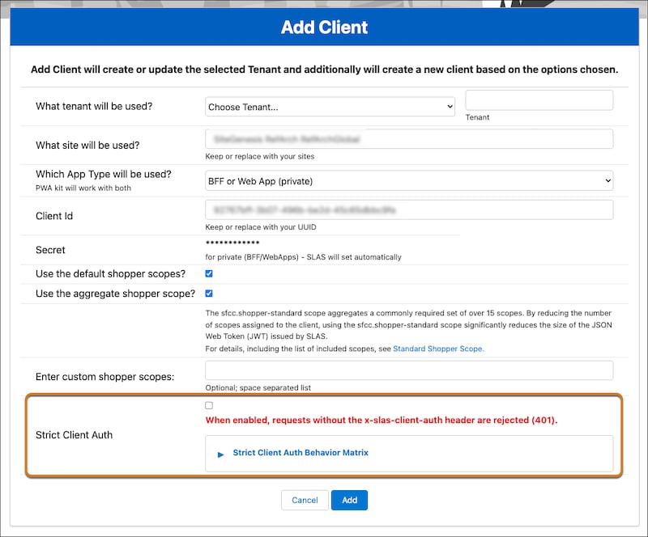Click the masked Secret value
This screenshot has height=537, width=648.
[x=231, y=244]
